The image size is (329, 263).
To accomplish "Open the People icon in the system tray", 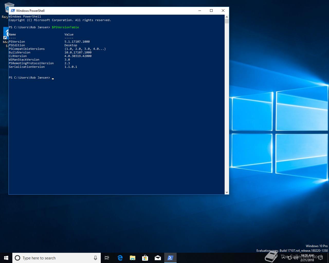I will click(x=275, y=258).
